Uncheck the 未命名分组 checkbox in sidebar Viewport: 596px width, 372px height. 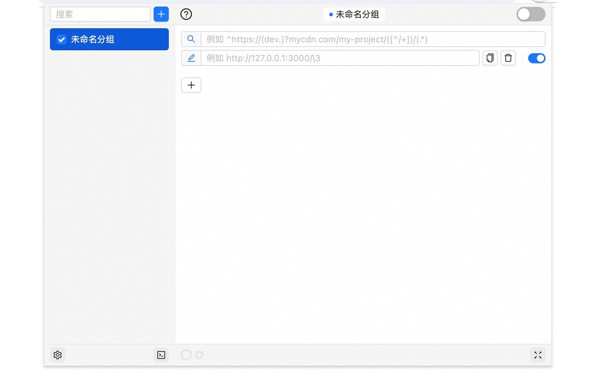[x=61, y=40]
